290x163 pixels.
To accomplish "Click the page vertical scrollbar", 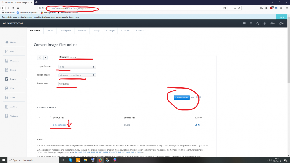I will (289, 50).
